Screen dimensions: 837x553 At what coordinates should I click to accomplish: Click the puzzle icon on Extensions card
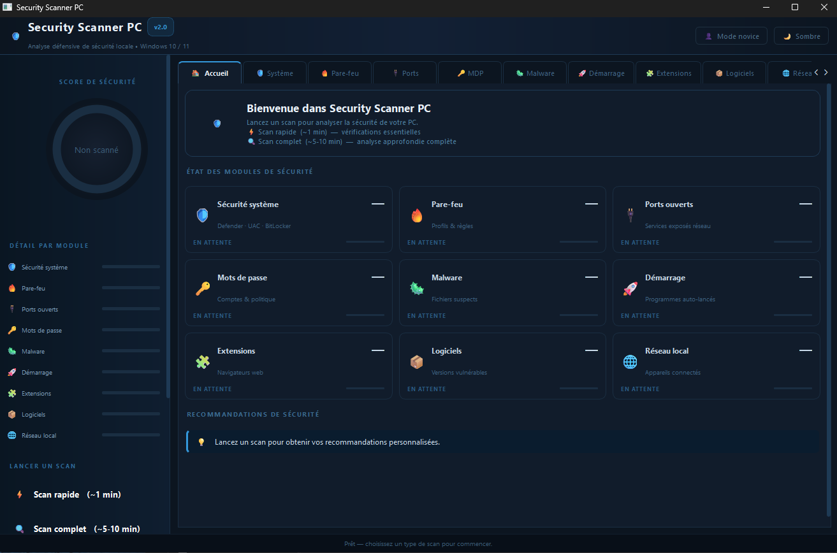coord(202,362)
